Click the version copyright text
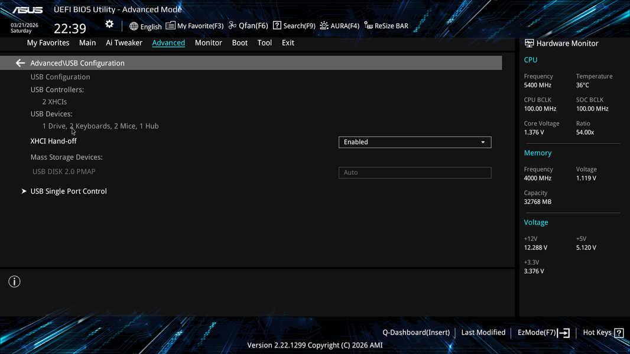The image size is (630, 354). point(314,345)
